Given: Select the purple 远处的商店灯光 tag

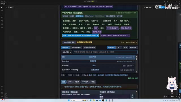Looking at the screenshot, I should point(112,28).
